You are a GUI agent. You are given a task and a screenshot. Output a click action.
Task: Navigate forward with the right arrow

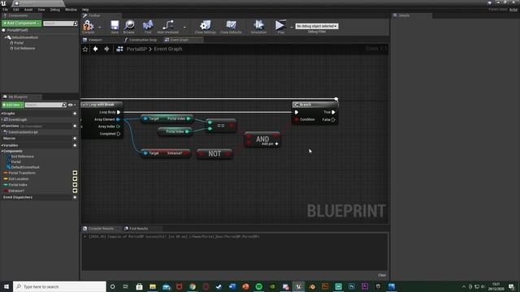[x=106, y=49]
